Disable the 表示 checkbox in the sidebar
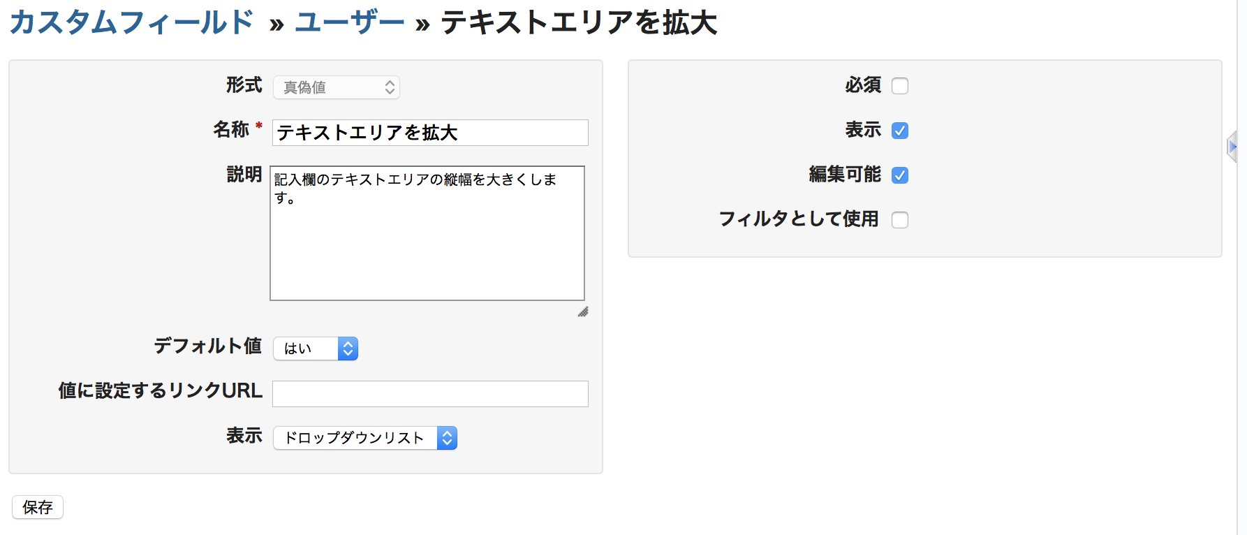Screen dimensions: 1247x535 point(900,130)
